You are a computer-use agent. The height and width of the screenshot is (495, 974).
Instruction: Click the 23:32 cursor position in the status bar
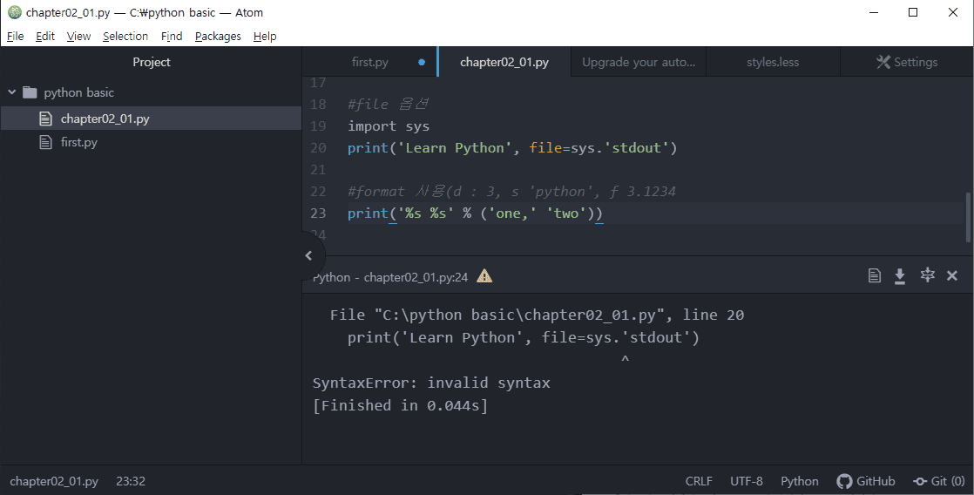[x=131, y=481]
